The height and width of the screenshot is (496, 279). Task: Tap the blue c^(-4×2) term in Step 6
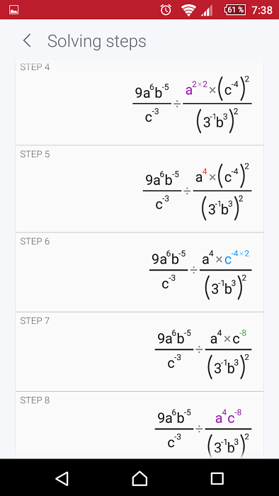[237, 258]
